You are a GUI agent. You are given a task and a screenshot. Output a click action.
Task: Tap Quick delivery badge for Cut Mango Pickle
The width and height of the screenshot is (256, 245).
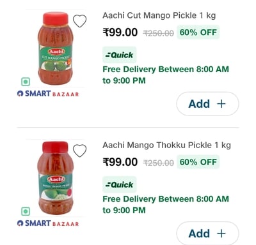[120, 55]
